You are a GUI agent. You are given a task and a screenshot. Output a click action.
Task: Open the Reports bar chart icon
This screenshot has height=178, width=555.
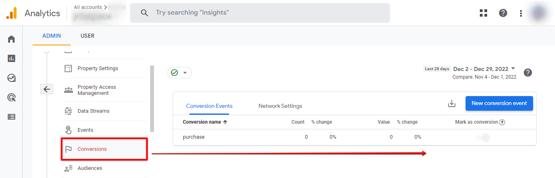click(11, 58)
